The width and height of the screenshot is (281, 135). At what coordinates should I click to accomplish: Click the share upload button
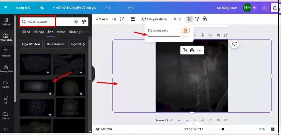275,8
